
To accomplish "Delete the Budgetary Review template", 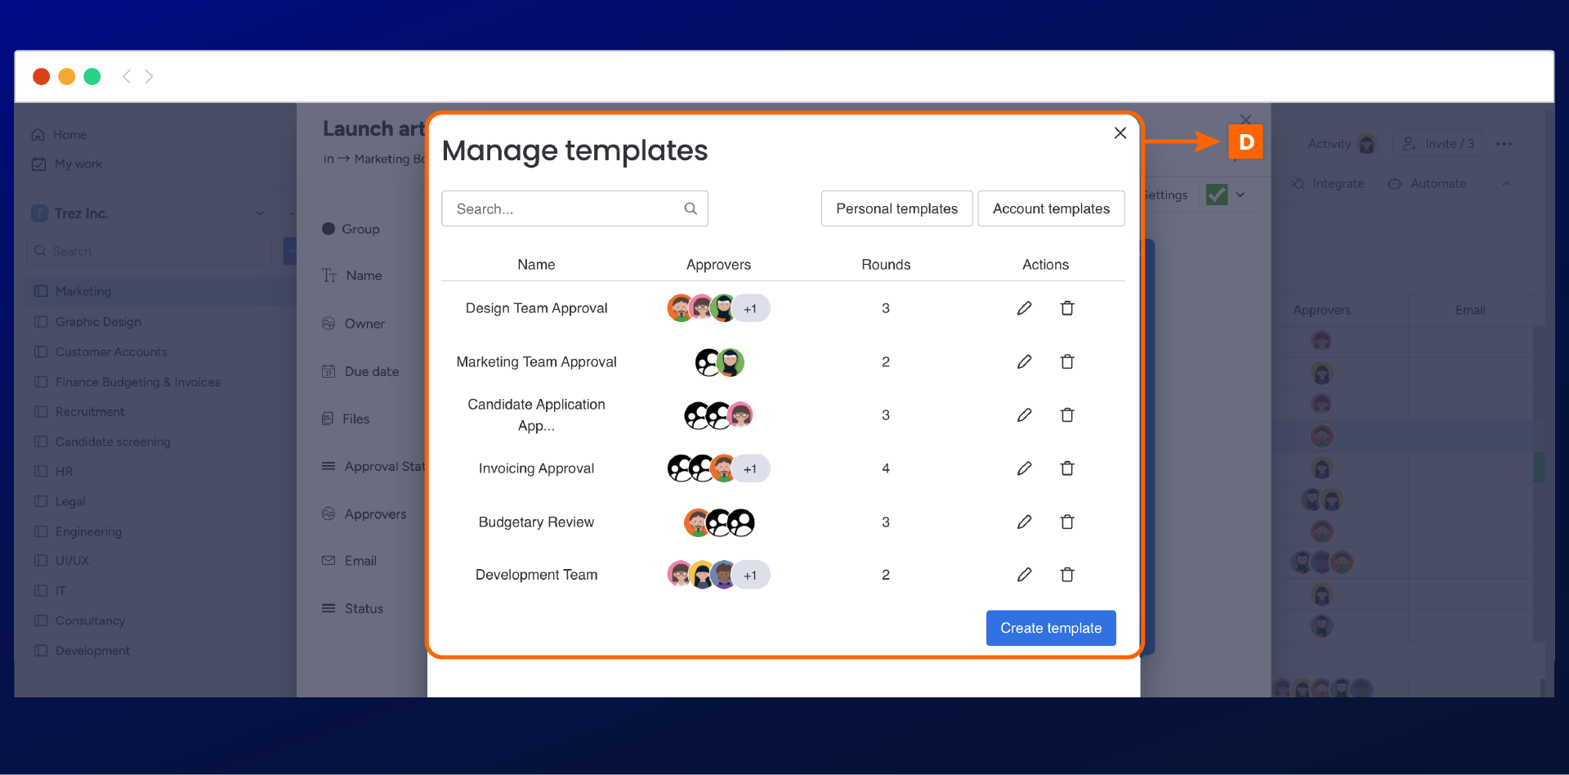I will click(x=1066, y=522).
